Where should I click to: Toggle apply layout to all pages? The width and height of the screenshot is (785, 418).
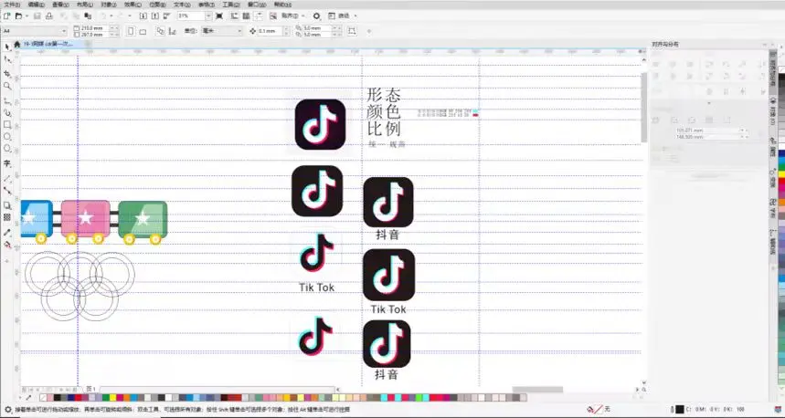click(x=160, y=31)
